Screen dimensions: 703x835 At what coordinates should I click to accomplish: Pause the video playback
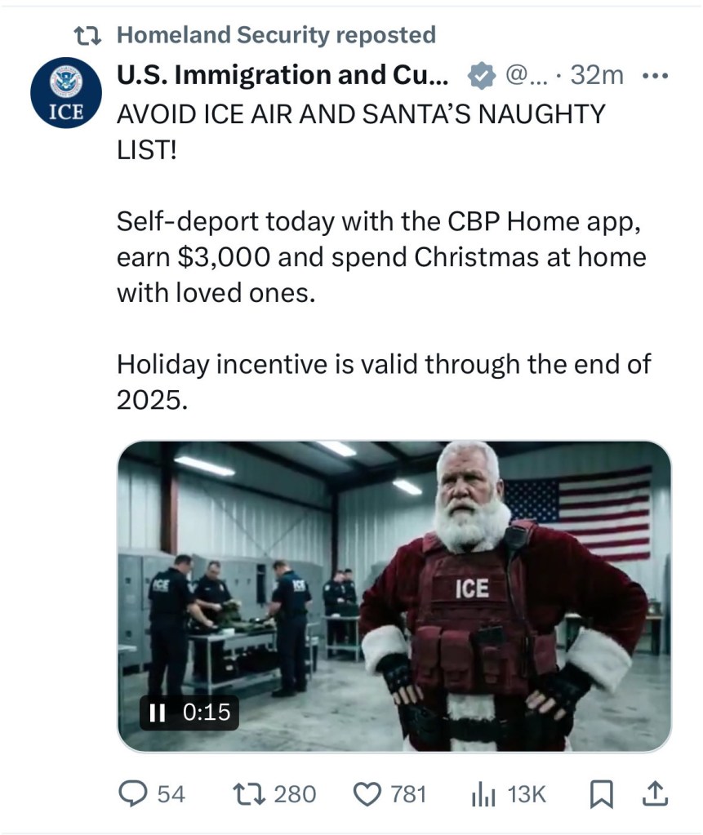pos(158,712)
